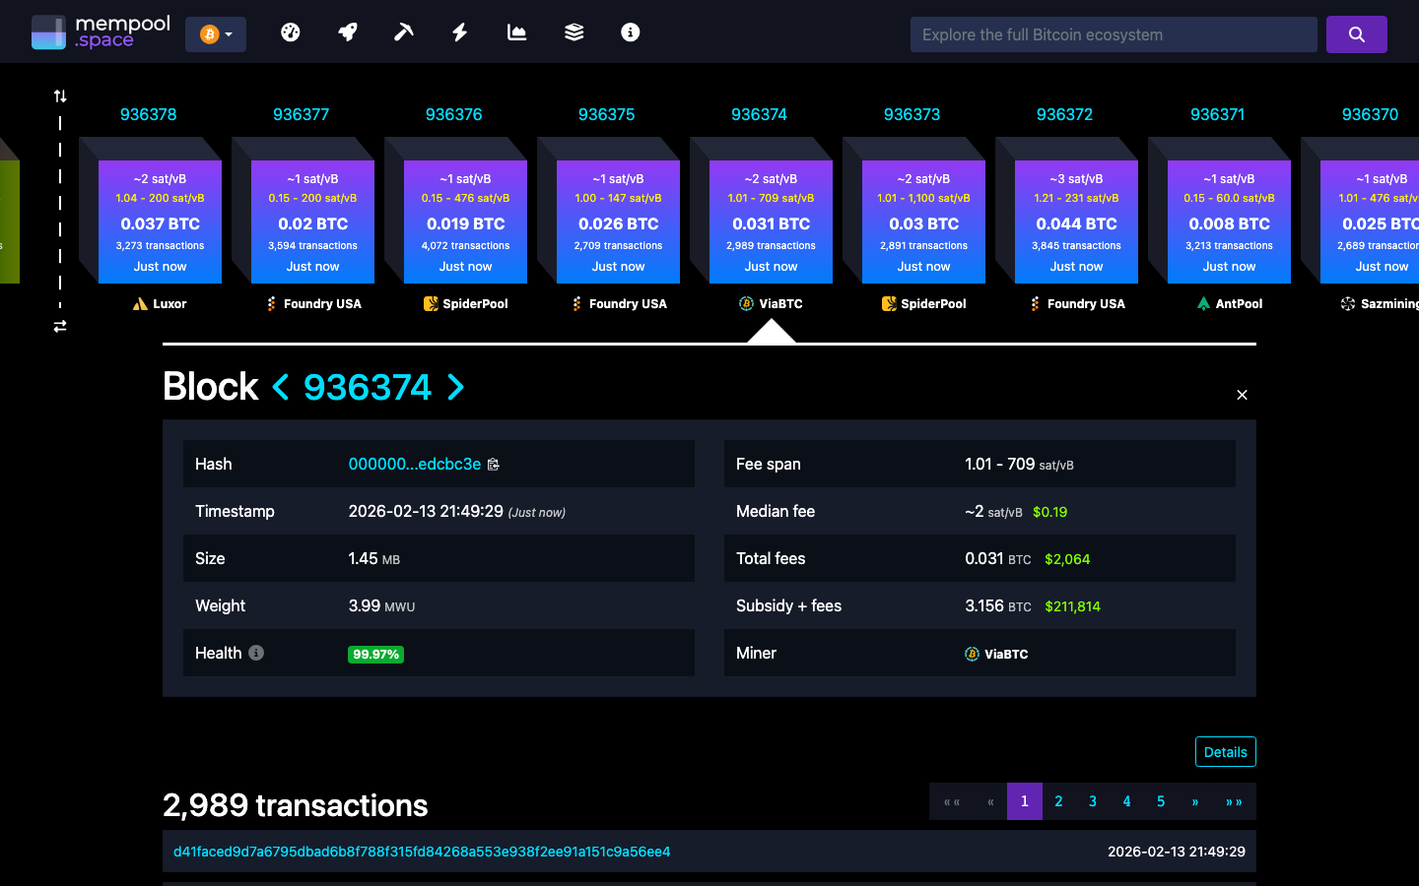1419x886 pixels.
Task: Click the ViaBTC miner icon under block 936374
Action: click(745, 303)
